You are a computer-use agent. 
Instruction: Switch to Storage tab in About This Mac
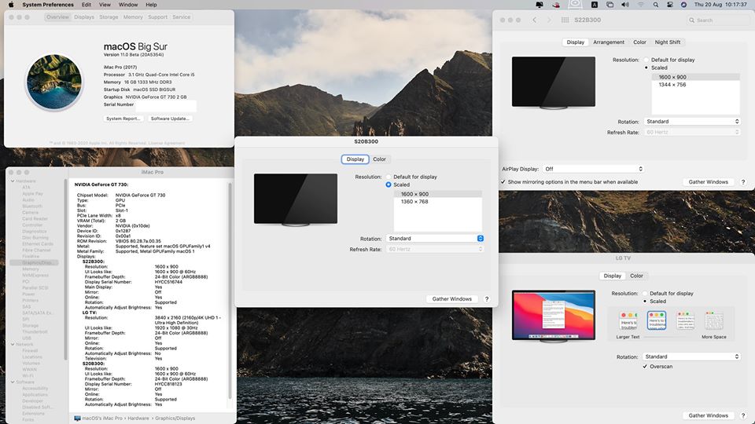point(109,16)
